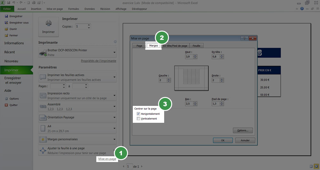
Task: Open the Formules ribbon tab
Action: click(x=74, y=9)
